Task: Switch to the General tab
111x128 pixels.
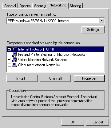Action: [10, 6]
